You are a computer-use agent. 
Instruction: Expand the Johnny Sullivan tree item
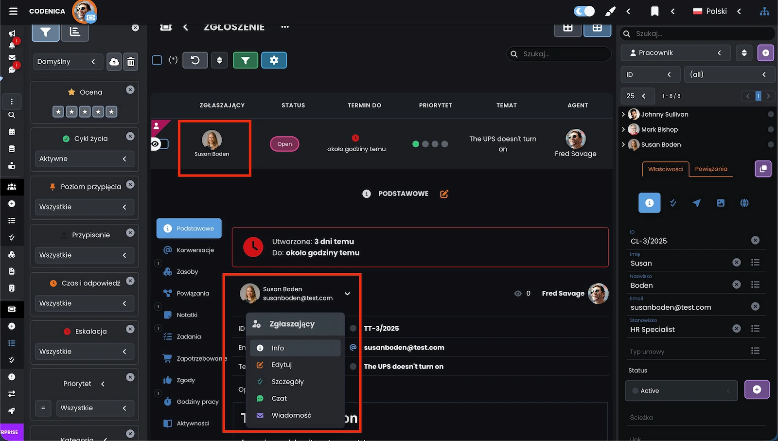click(x=623, y=114)
